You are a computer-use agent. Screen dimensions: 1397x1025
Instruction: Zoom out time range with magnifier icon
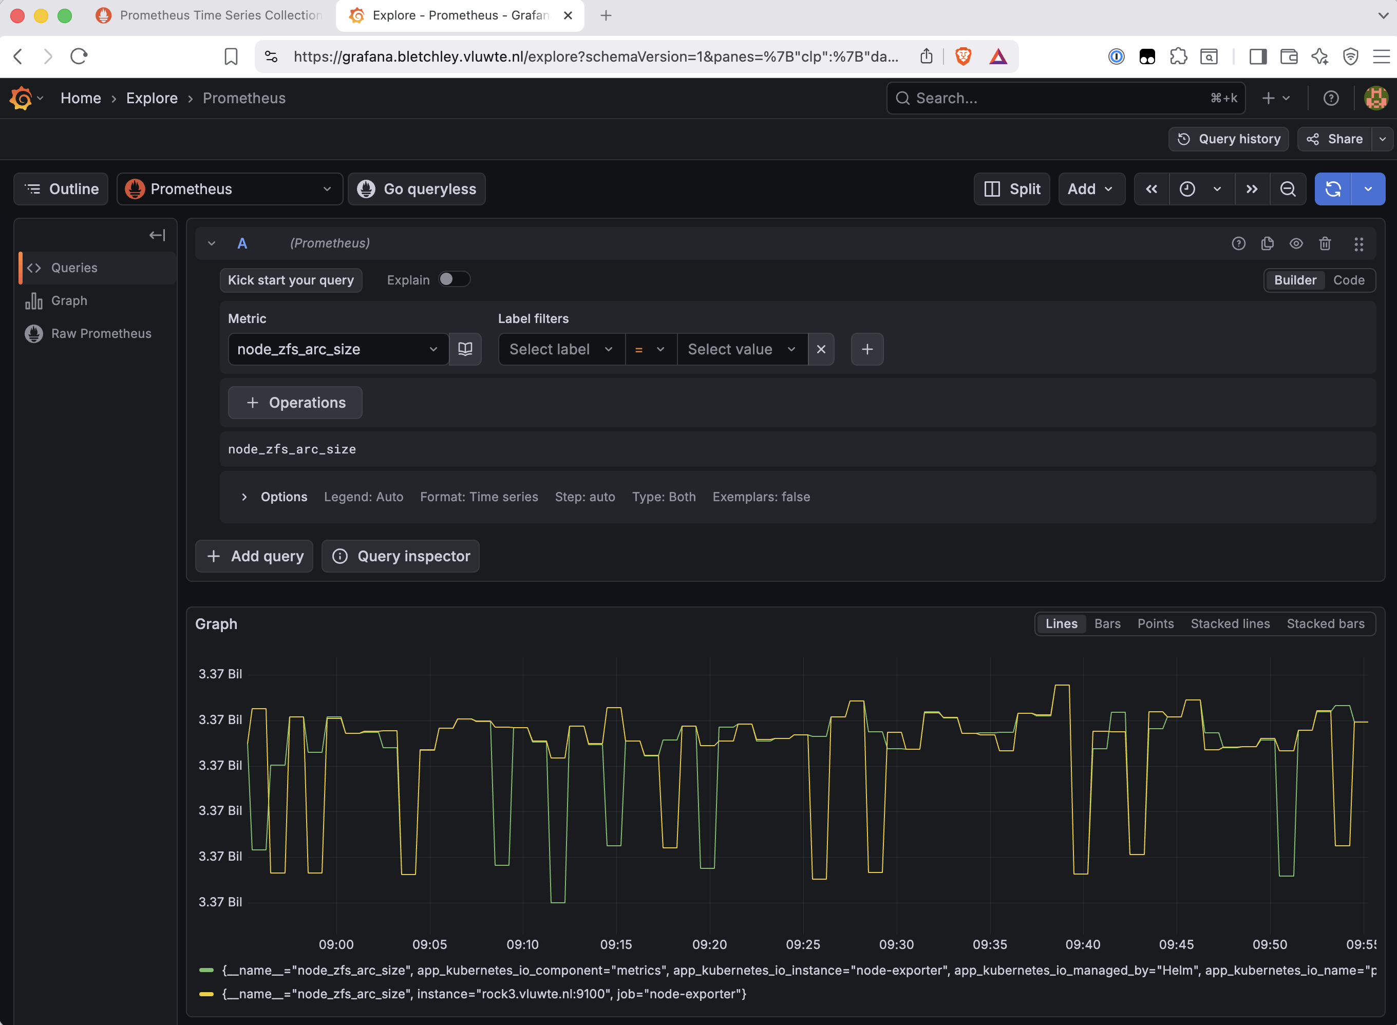pyautogui.click(x=1288, y=189)
